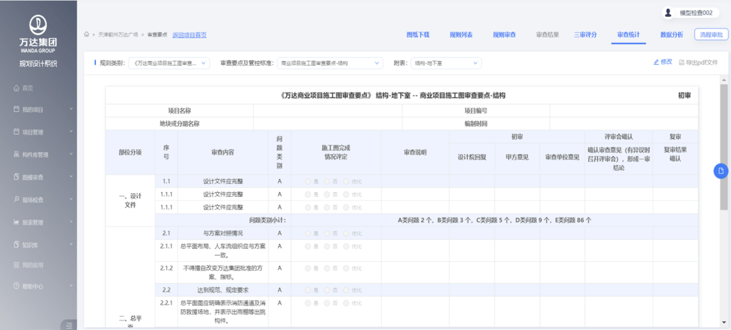
Task: Click the 审查统计 active tab
Action: pos(628,35)
